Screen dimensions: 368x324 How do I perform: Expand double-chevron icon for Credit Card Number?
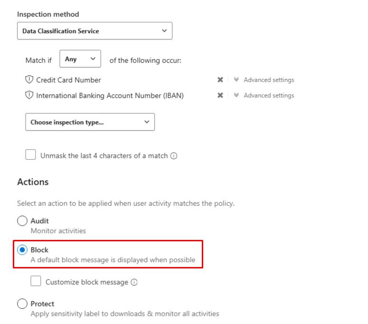pos(236,80)
